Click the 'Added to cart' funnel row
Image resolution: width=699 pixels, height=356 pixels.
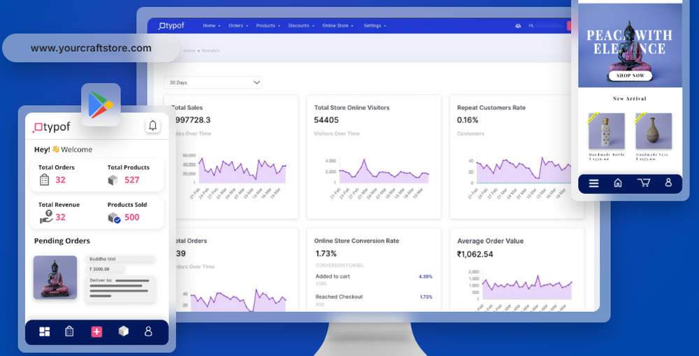(x=373, y=280)
